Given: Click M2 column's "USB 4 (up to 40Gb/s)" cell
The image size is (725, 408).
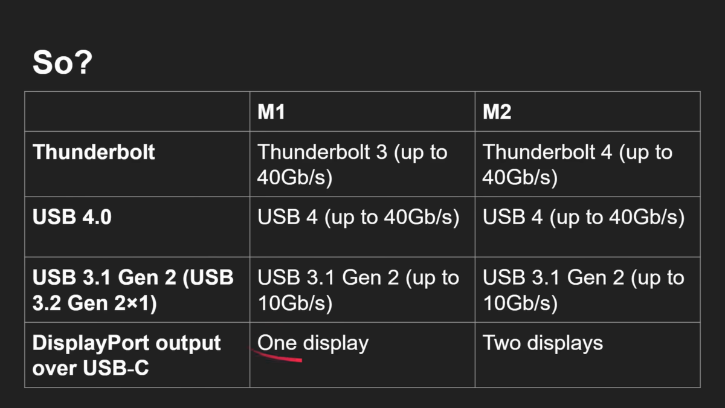Looking at the screenshot, I should (587, 227).
